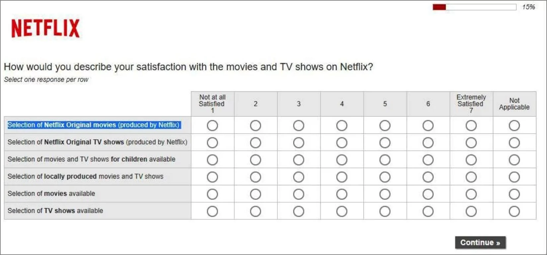This screenshot has width=547, height=255.
Task: Rate Netflix Original movies as 1
Action: (212, 126)
